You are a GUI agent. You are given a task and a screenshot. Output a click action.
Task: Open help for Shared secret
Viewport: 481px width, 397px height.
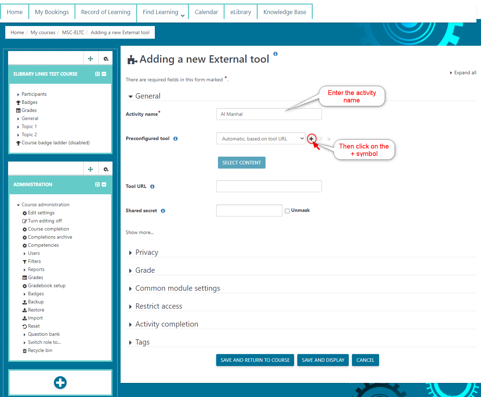(x=163, y=211)
